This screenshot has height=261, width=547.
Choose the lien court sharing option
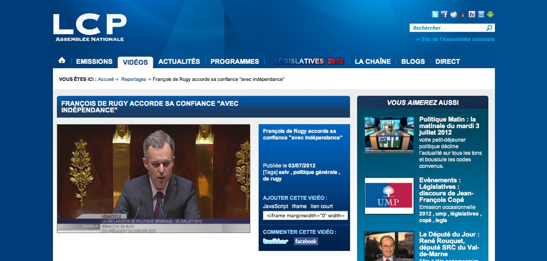[x=322, y=206]
